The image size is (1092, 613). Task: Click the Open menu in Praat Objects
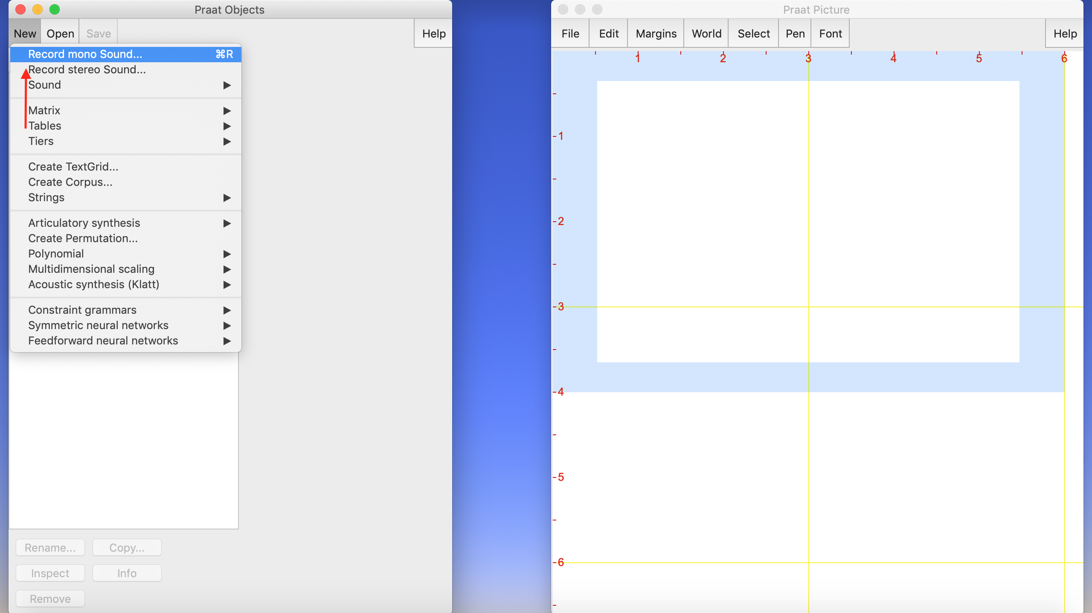click(60, 34)
